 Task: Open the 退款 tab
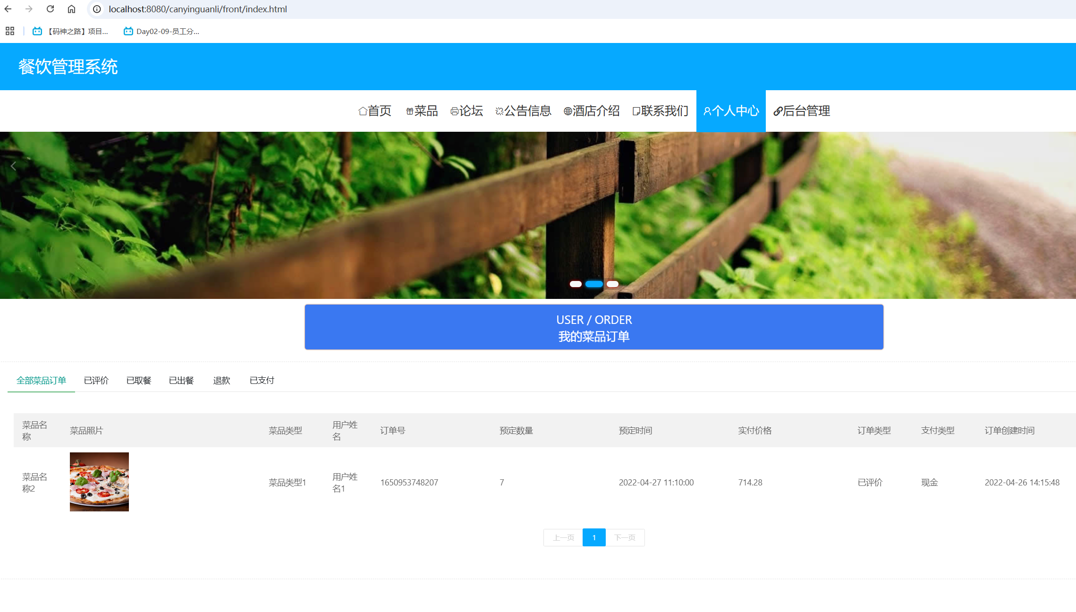[x=221, y=380]
